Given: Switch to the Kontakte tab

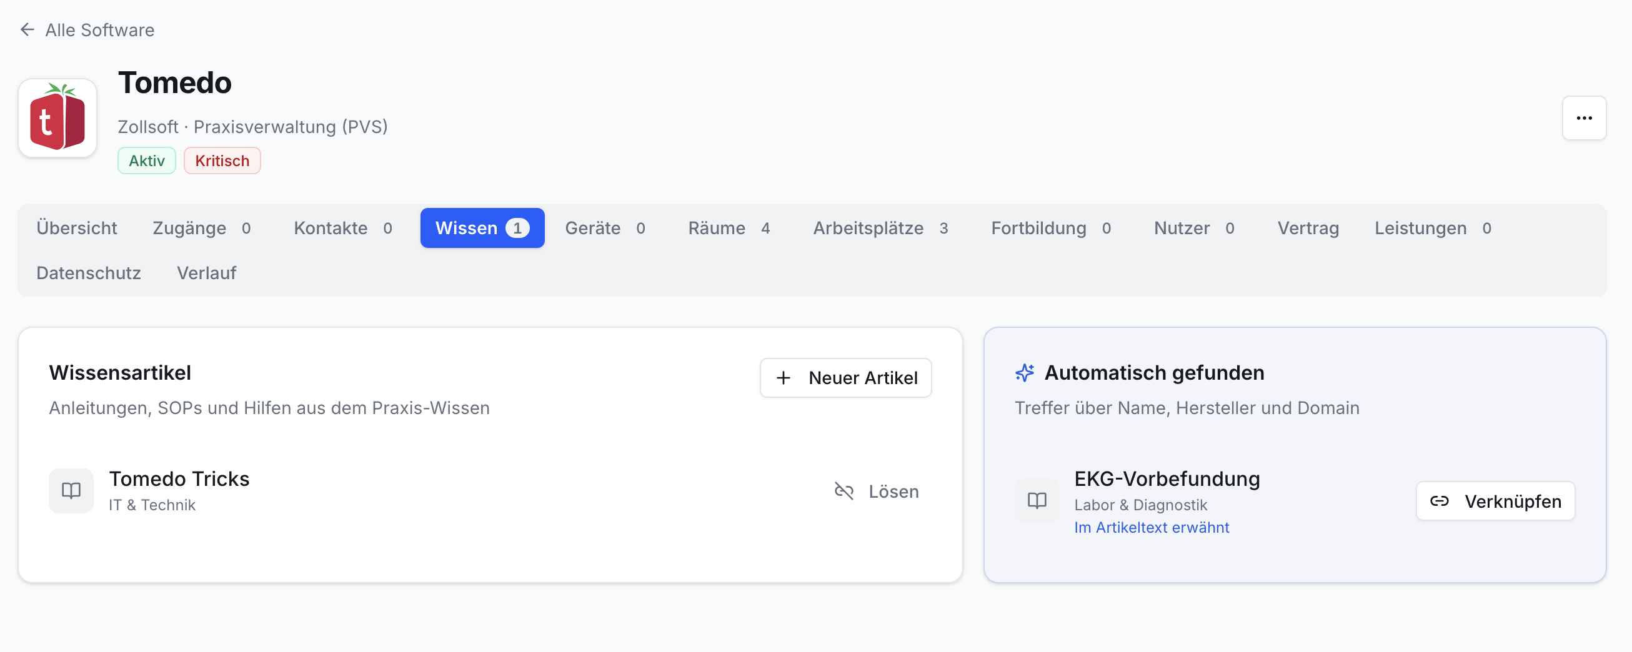Looking at the screenshot, I should 343,228.
